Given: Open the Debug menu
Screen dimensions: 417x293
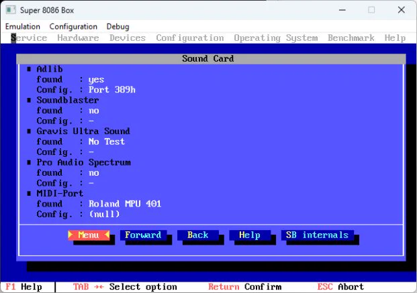Looking at the screenshot, I should pyautogui.click(x=118, y=27).
